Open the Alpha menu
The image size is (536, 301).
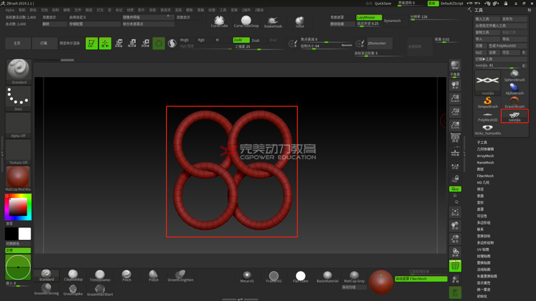9,10
